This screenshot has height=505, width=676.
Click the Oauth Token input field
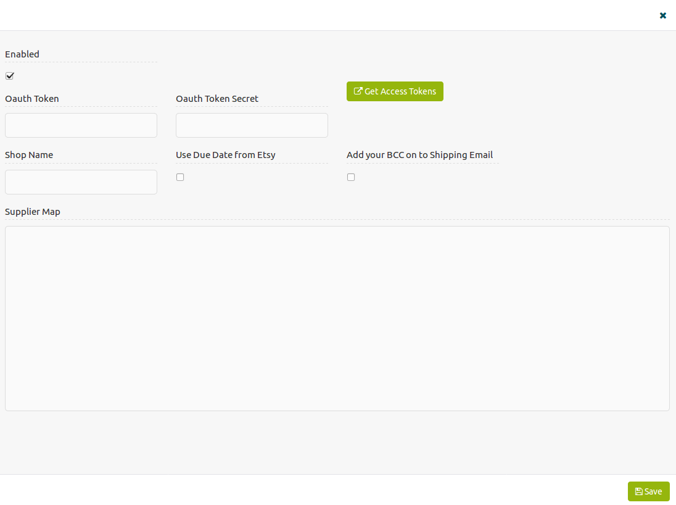81,125
